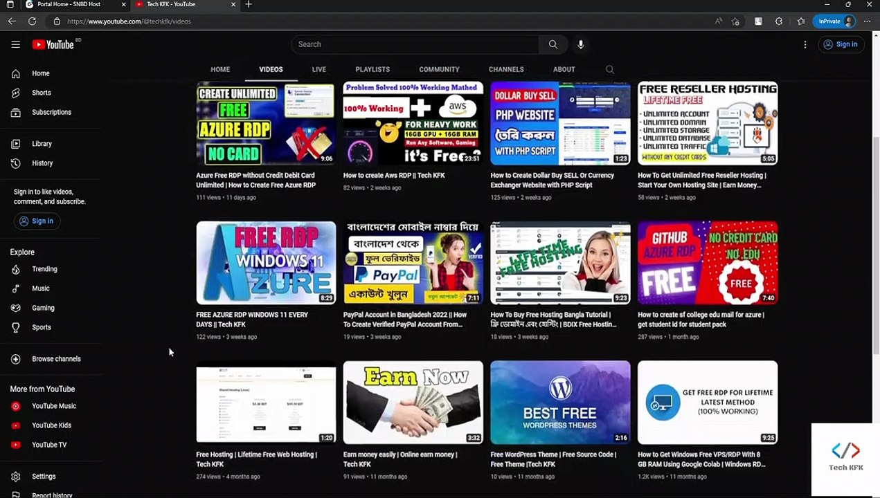880x498 pixels.
Task: Open the CHANNELS tab
Action: (506, 69)
